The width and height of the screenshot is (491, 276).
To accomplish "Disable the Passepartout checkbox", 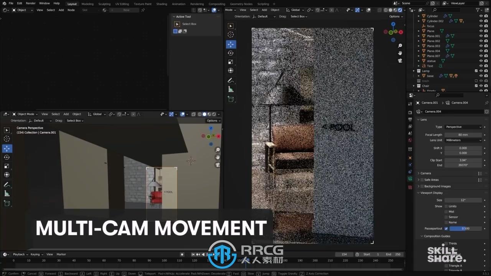I will pos(446,228).
